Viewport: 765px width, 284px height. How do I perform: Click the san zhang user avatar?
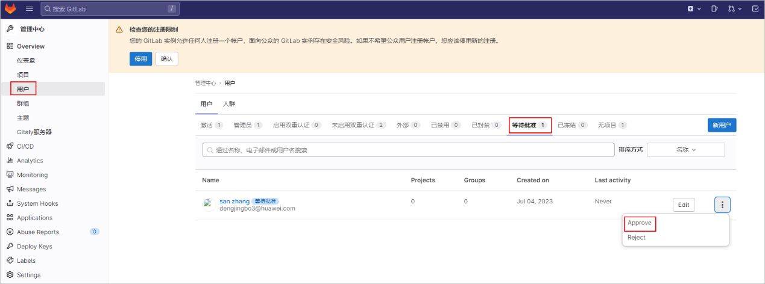[x=209, y=205]
